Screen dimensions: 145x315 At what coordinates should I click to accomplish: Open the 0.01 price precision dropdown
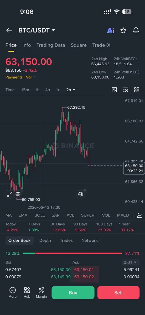[131, 262]
